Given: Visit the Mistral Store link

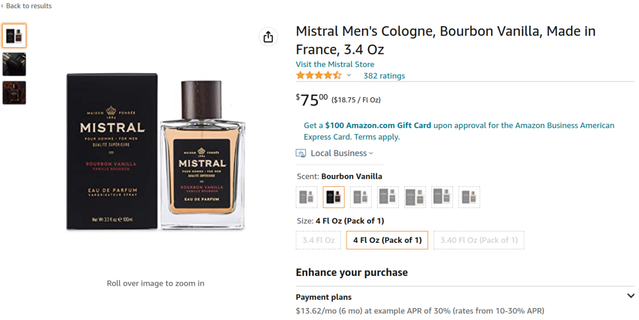Looking at the screenshot, I should 335,64.
